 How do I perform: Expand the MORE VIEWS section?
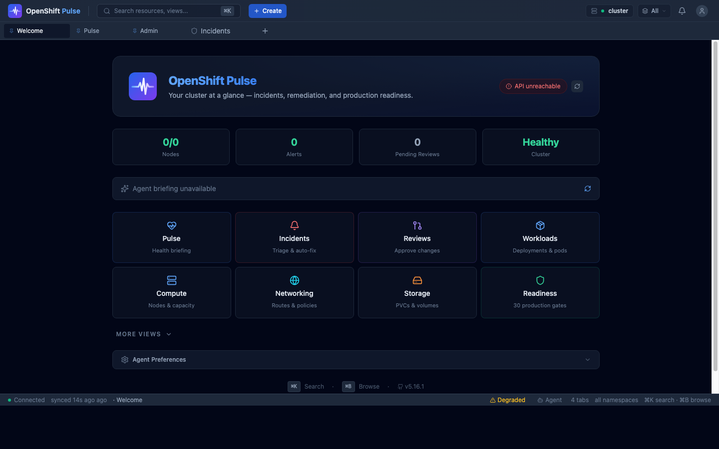[143, 334]
